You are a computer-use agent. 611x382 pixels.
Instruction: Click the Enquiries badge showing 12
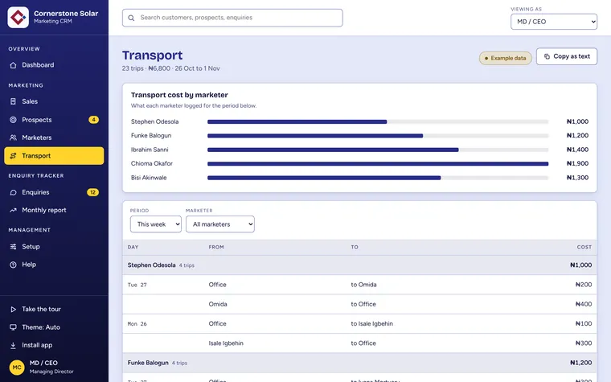tap(92, 192)
